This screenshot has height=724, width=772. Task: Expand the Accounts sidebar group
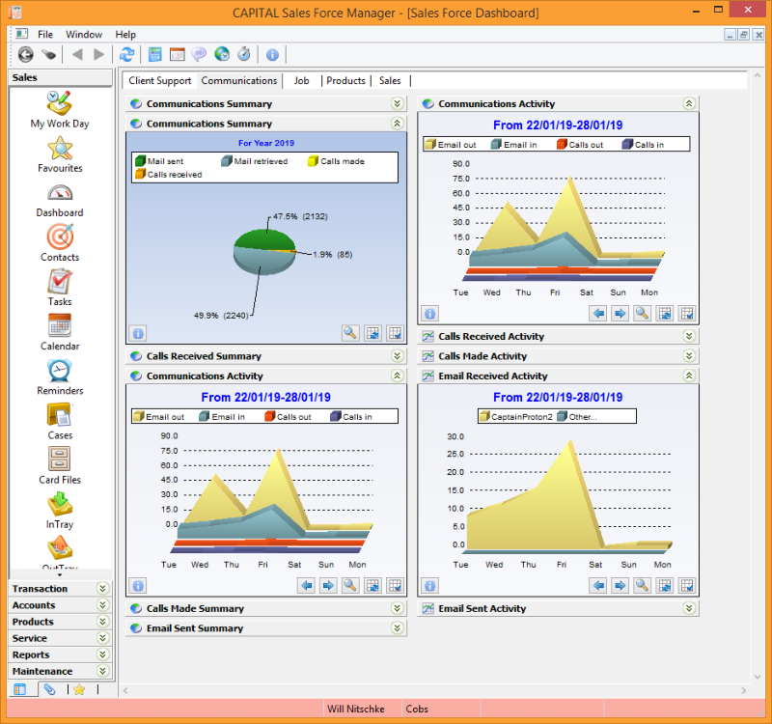pyautogui.click(x=102, y=605)
